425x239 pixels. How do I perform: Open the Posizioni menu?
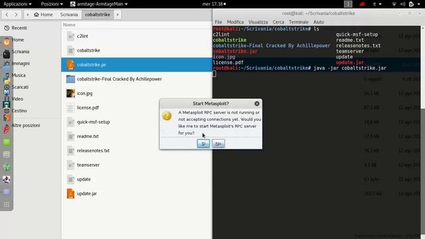tap(52, 4)
